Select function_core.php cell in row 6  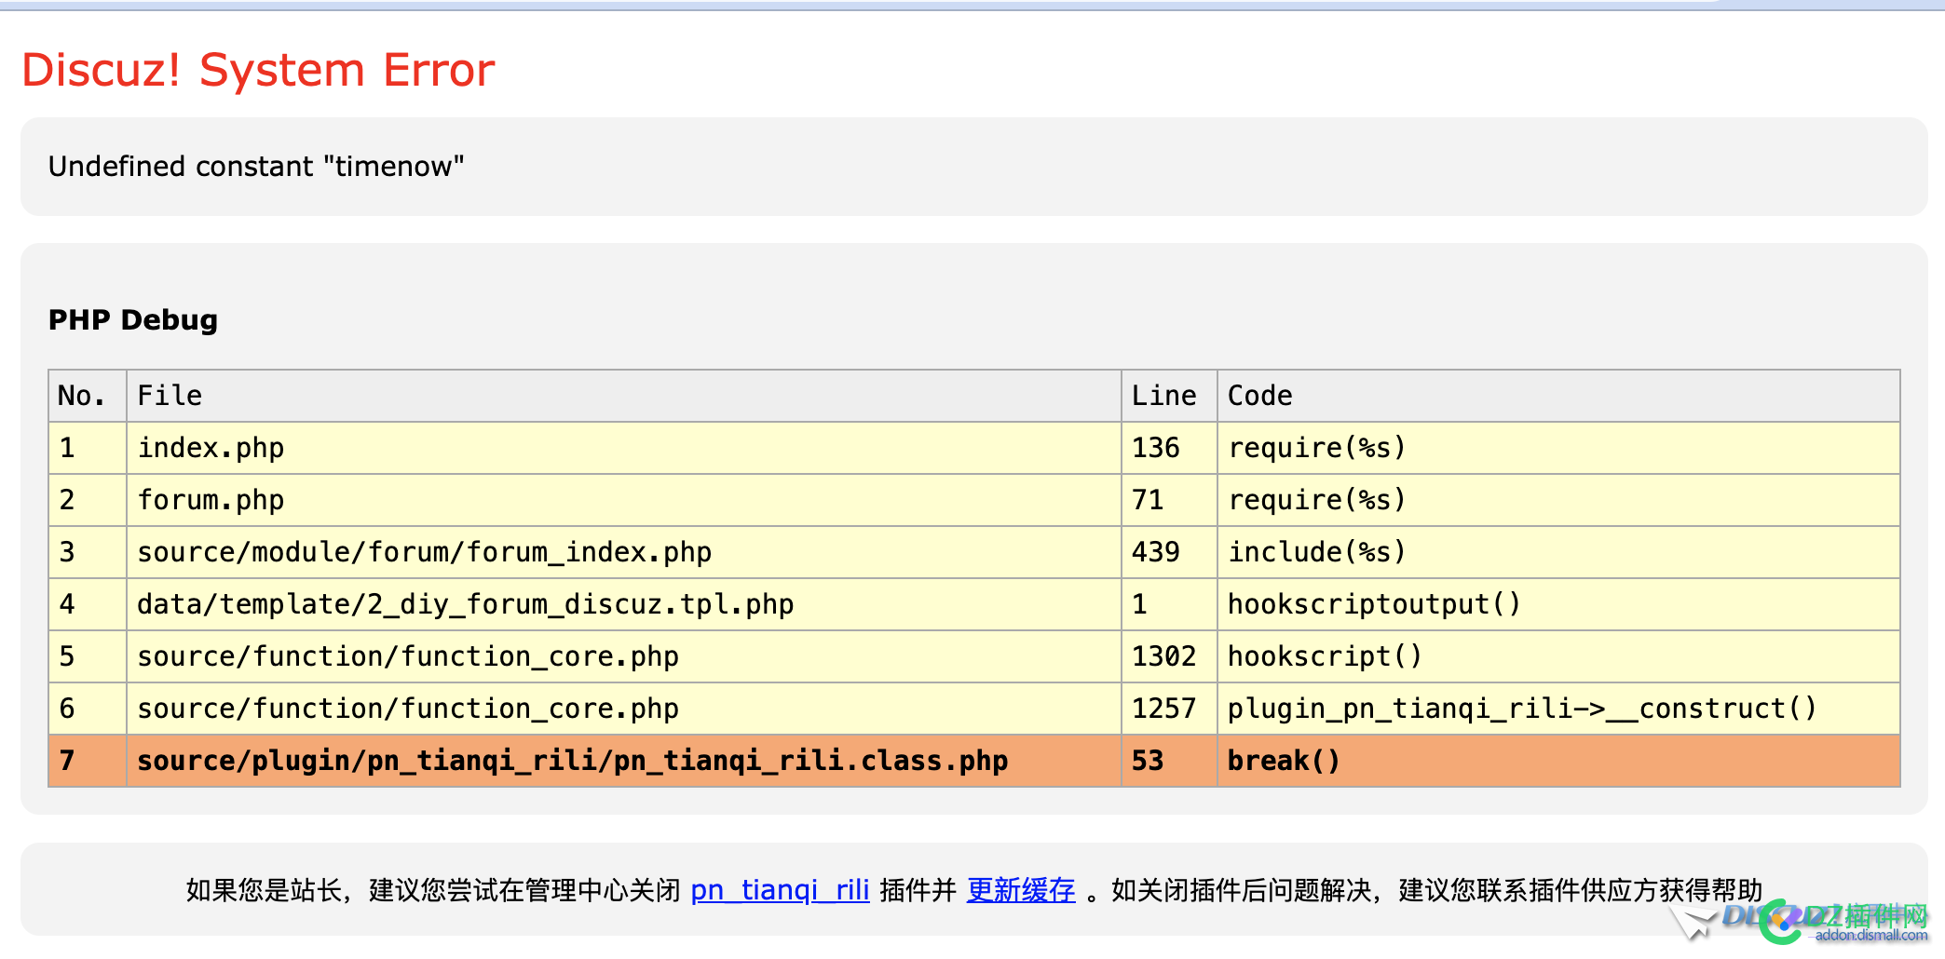(x=624, y=709)
